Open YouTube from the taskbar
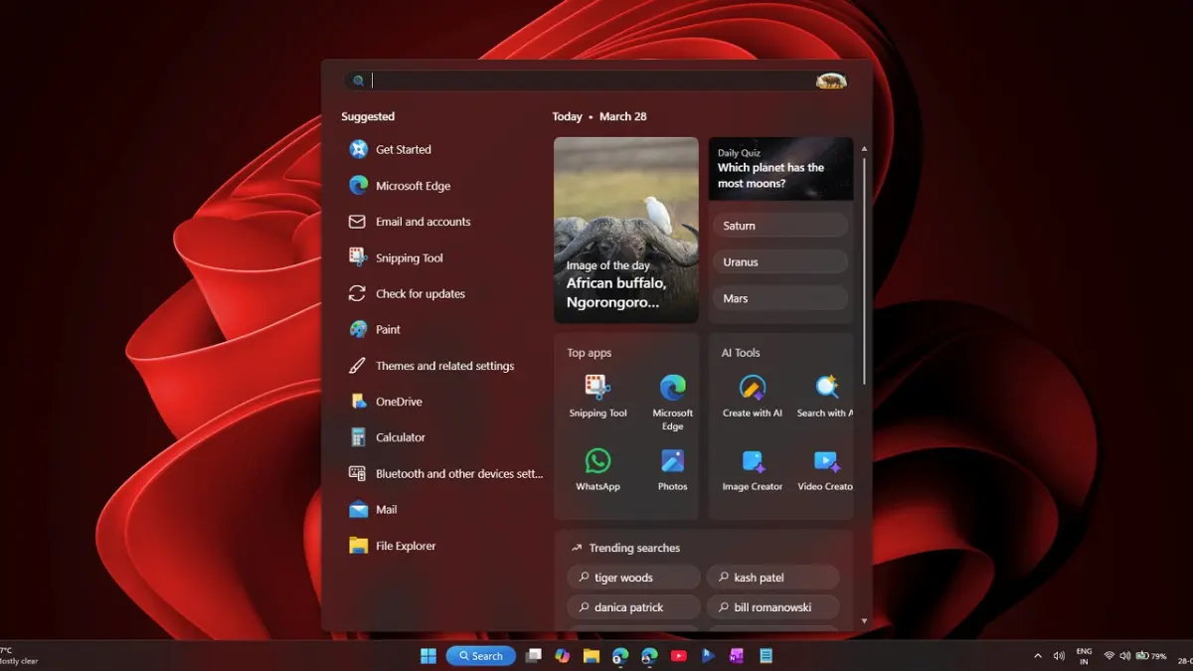This screenshot has height=671, width=1193. [679, 655]
